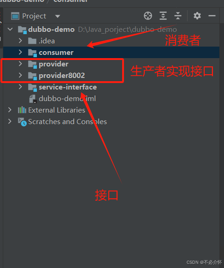Click the External Libraries bar-chart icon
This screenshot has height=268, width=224.
point(22,110)
